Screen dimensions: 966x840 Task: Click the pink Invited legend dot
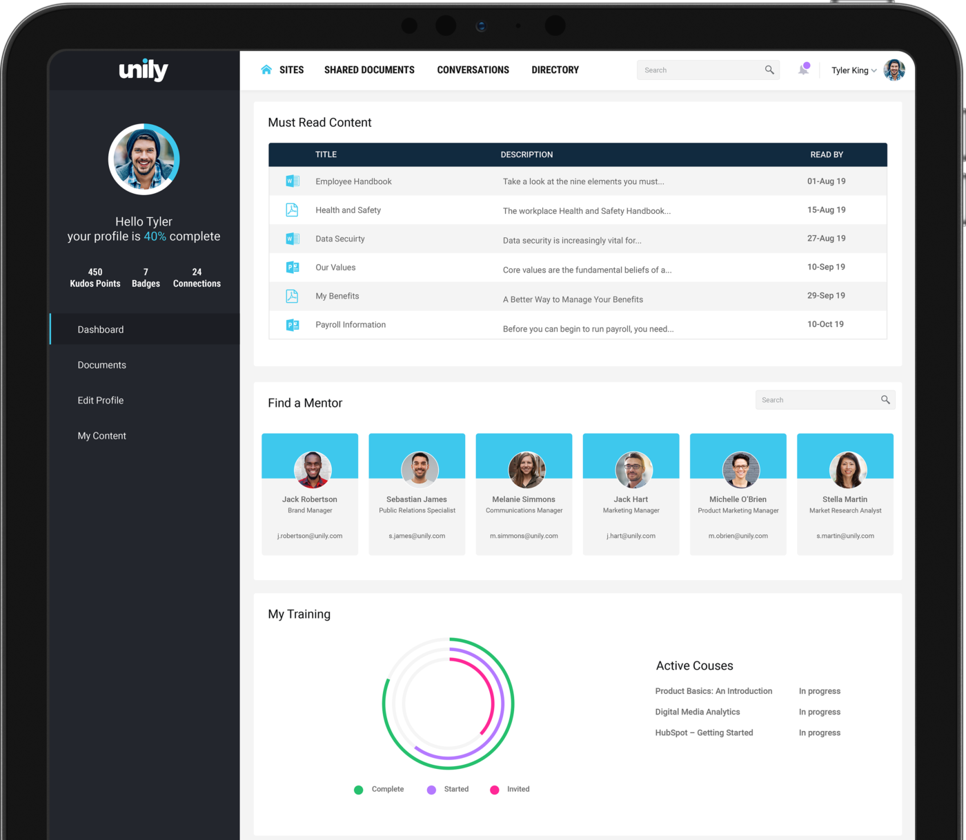point(494,790)
